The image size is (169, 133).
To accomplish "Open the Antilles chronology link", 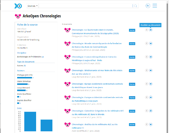I will pyautogui.click(x=95, y=126).
